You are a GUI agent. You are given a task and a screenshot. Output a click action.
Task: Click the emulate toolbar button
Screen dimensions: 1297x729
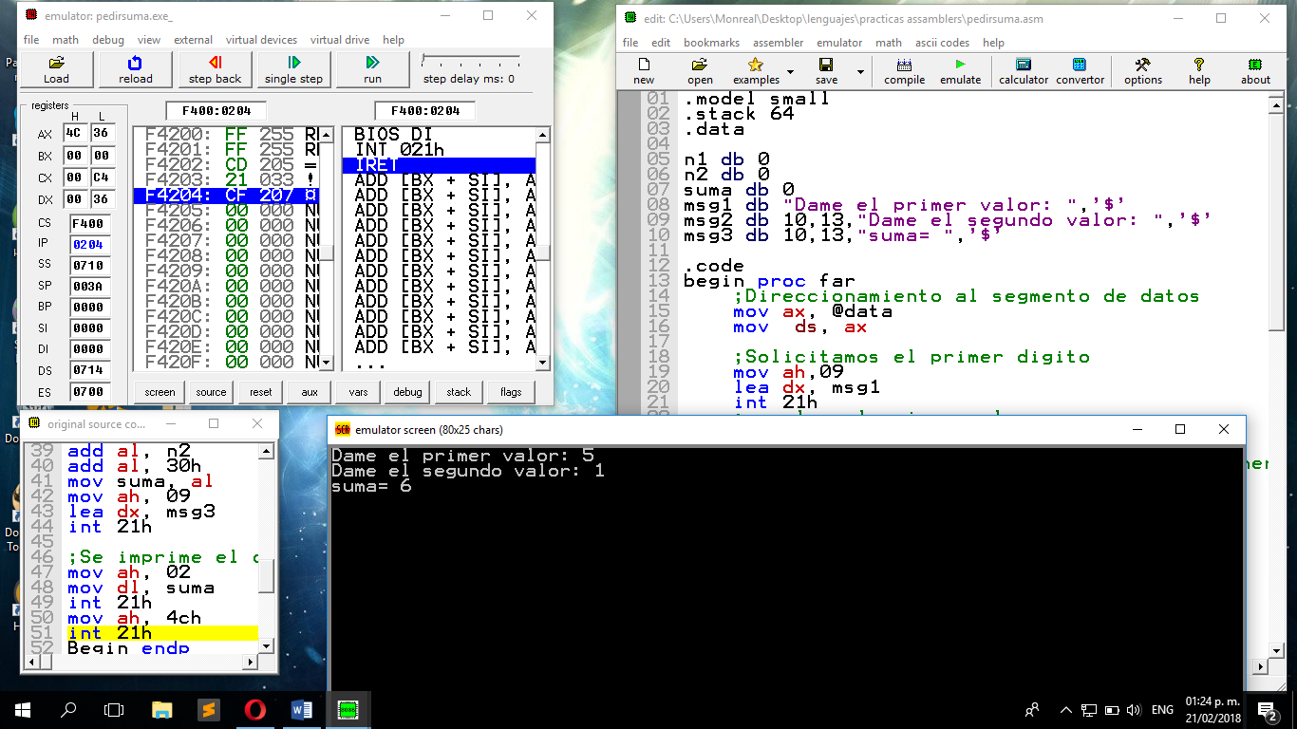960,71
